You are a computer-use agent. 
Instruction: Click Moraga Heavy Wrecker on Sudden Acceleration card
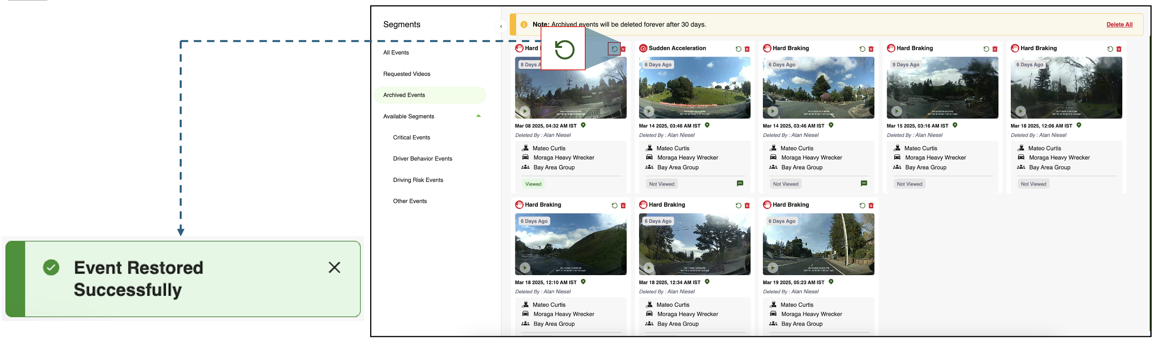(687, 158)
